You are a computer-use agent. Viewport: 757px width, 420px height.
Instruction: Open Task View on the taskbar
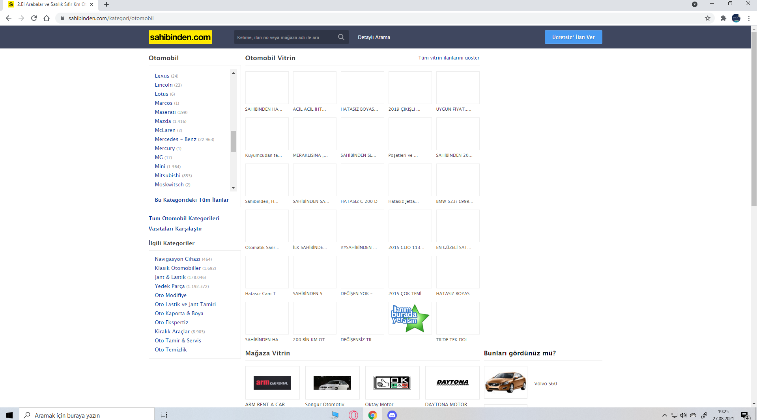(x=164, y=415)
